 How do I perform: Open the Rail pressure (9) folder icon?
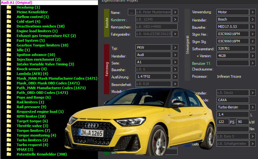click(9, 107)
